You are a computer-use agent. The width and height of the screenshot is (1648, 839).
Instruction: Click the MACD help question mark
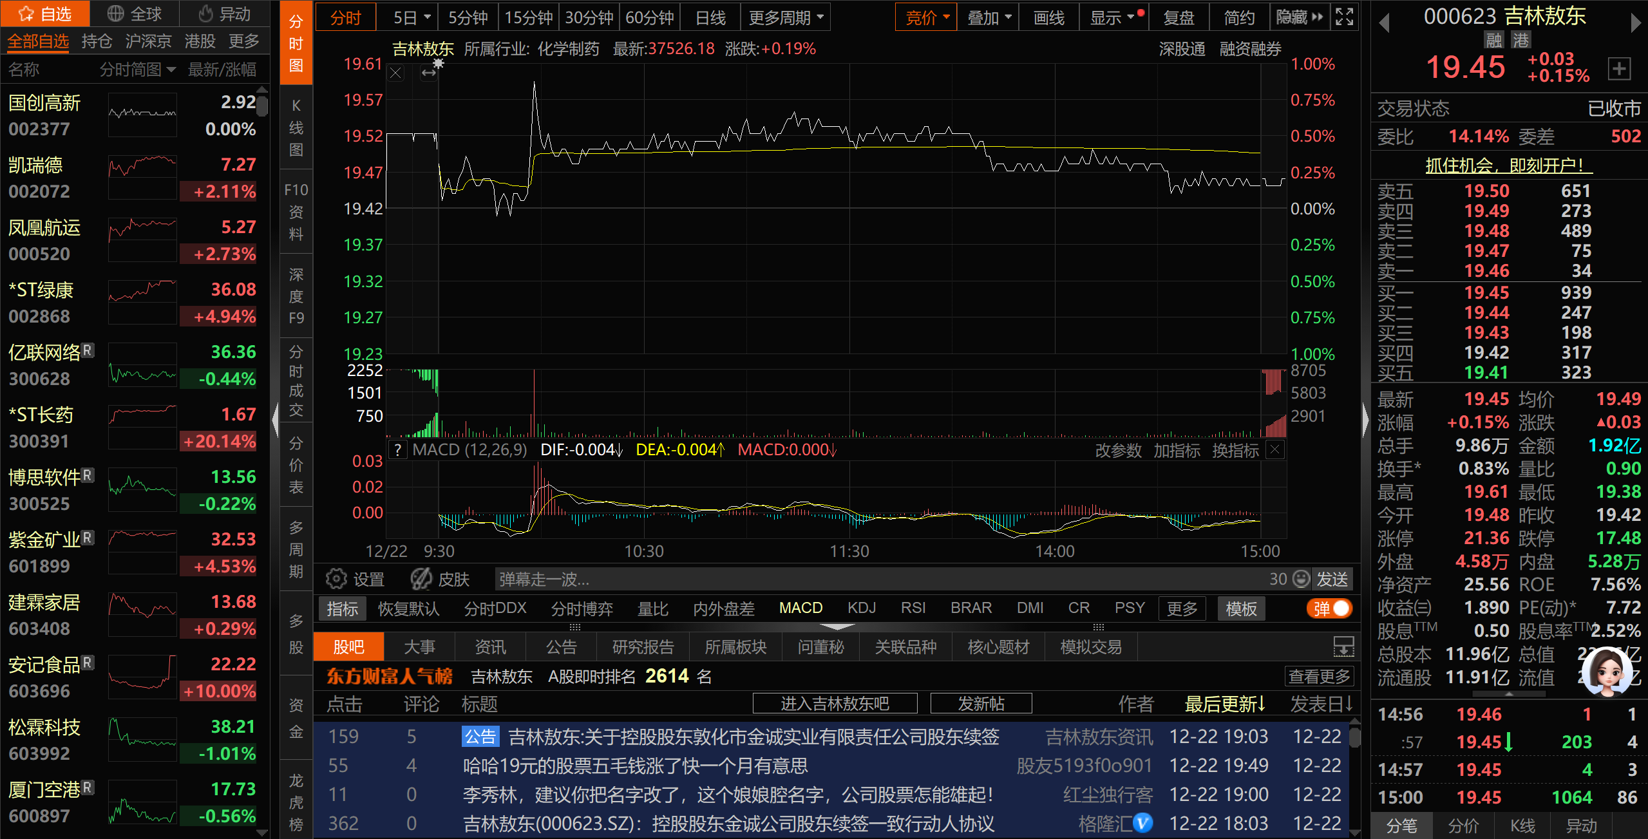(x=398, y=449)
